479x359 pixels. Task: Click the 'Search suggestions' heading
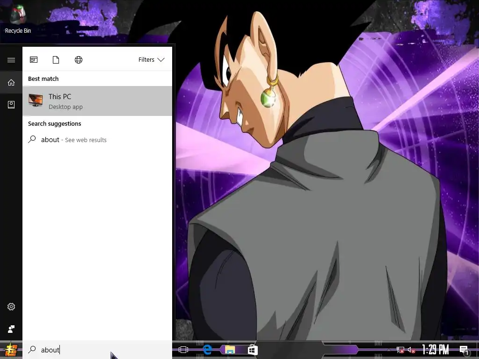tap(55, 123)
